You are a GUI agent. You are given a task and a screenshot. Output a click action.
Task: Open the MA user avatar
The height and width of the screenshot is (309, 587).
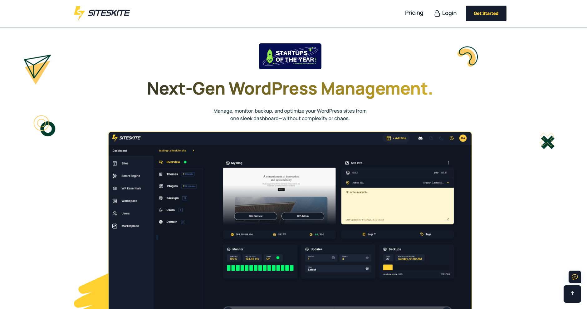point(463,138)
